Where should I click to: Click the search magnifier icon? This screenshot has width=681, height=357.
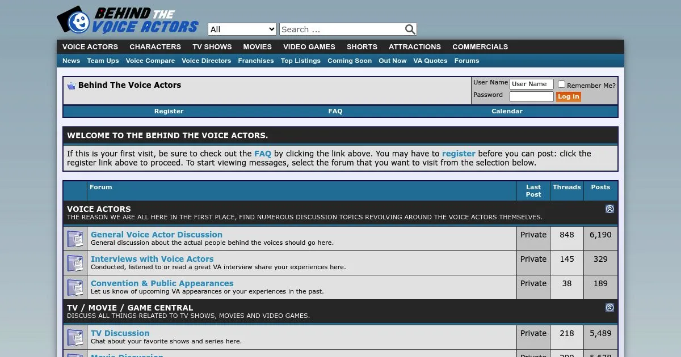click(x=410, y=29)
